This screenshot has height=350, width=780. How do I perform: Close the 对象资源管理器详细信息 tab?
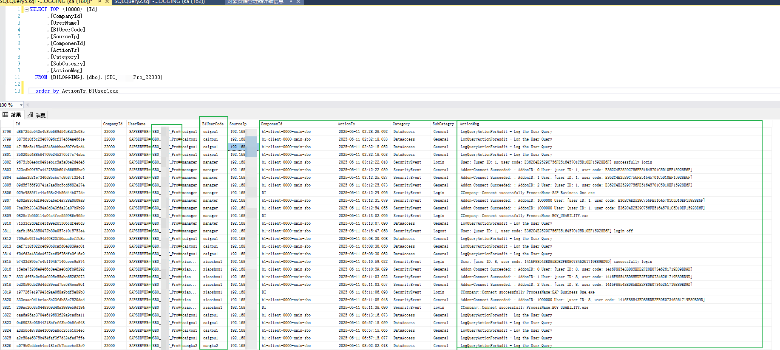[298, 2]
